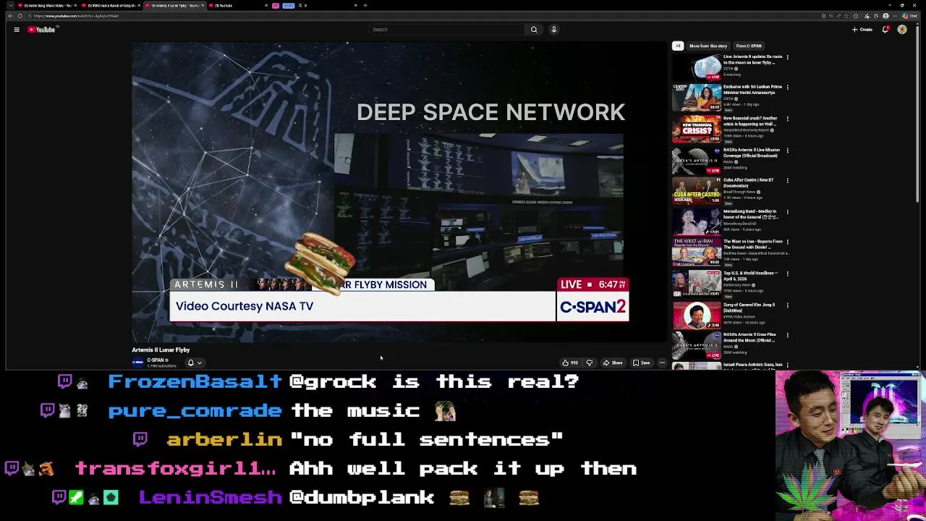Select More from this story chip
Image resolution: width=926 pixels, height=521 pixels.
tap(708, 46)
